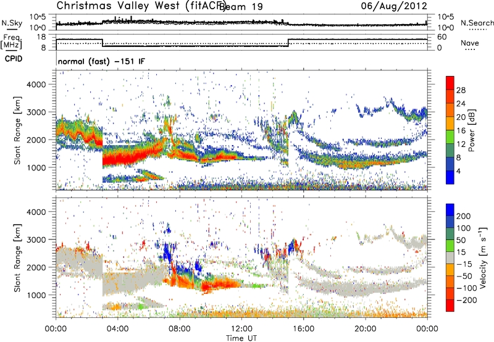Click the '60' Nave axis tick label
Viewport: 494px width, 342px height.
[442, 37]
